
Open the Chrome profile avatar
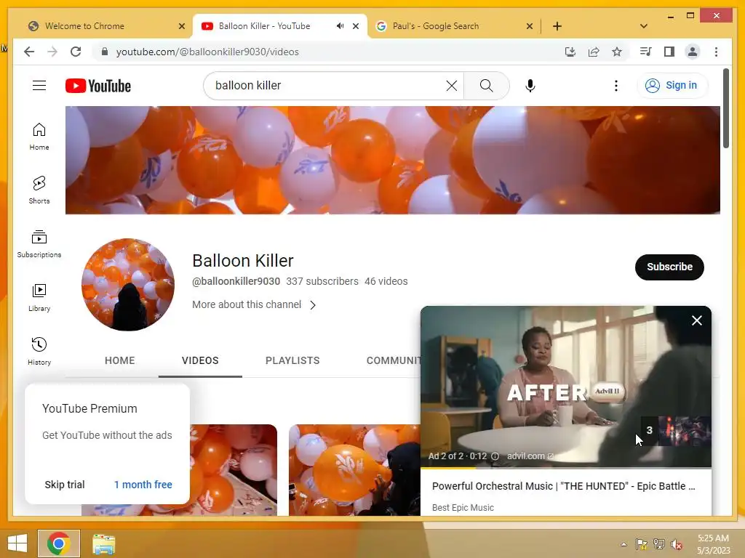693,52
